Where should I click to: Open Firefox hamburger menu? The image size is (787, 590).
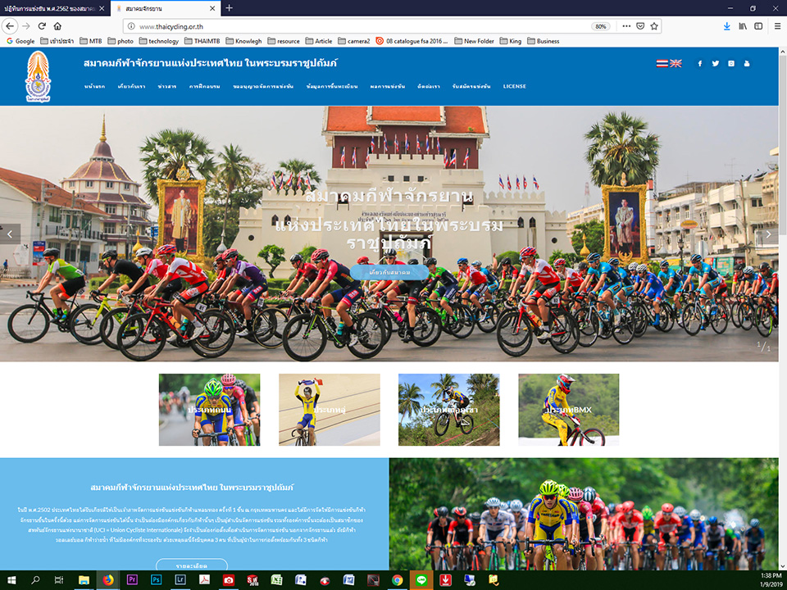(x=777, y=26)
